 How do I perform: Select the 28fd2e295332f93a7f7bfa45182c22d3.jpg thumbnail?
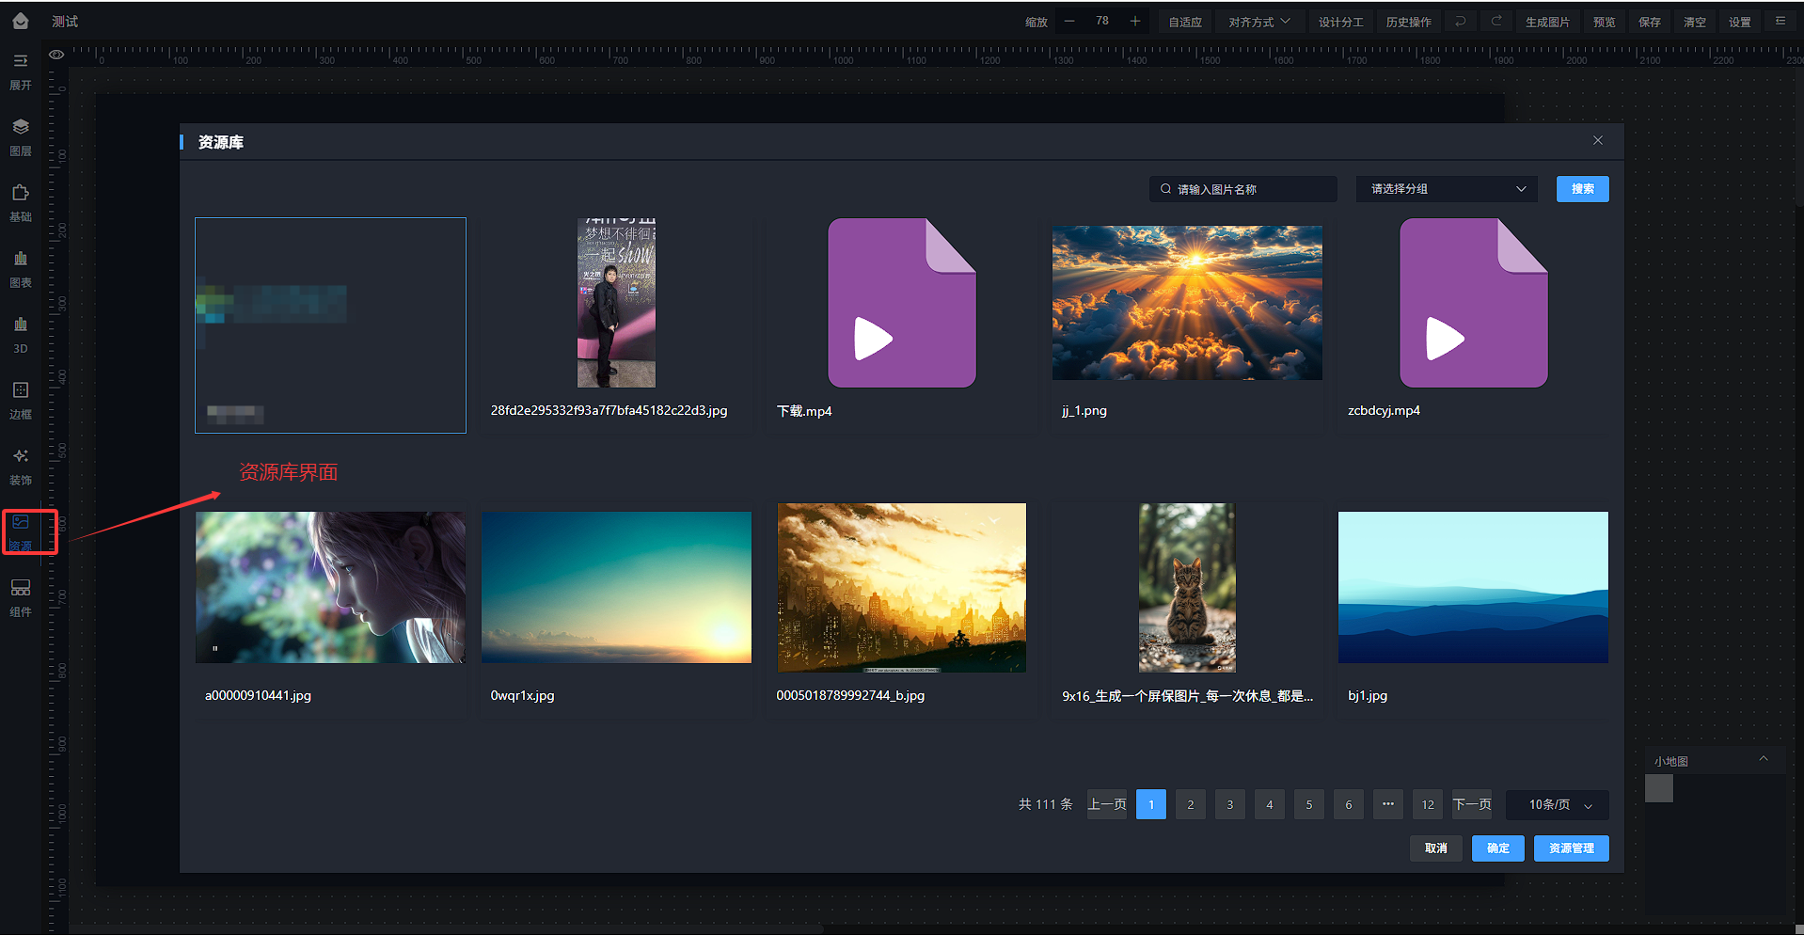pyautogui.click(x=616, y=303)
